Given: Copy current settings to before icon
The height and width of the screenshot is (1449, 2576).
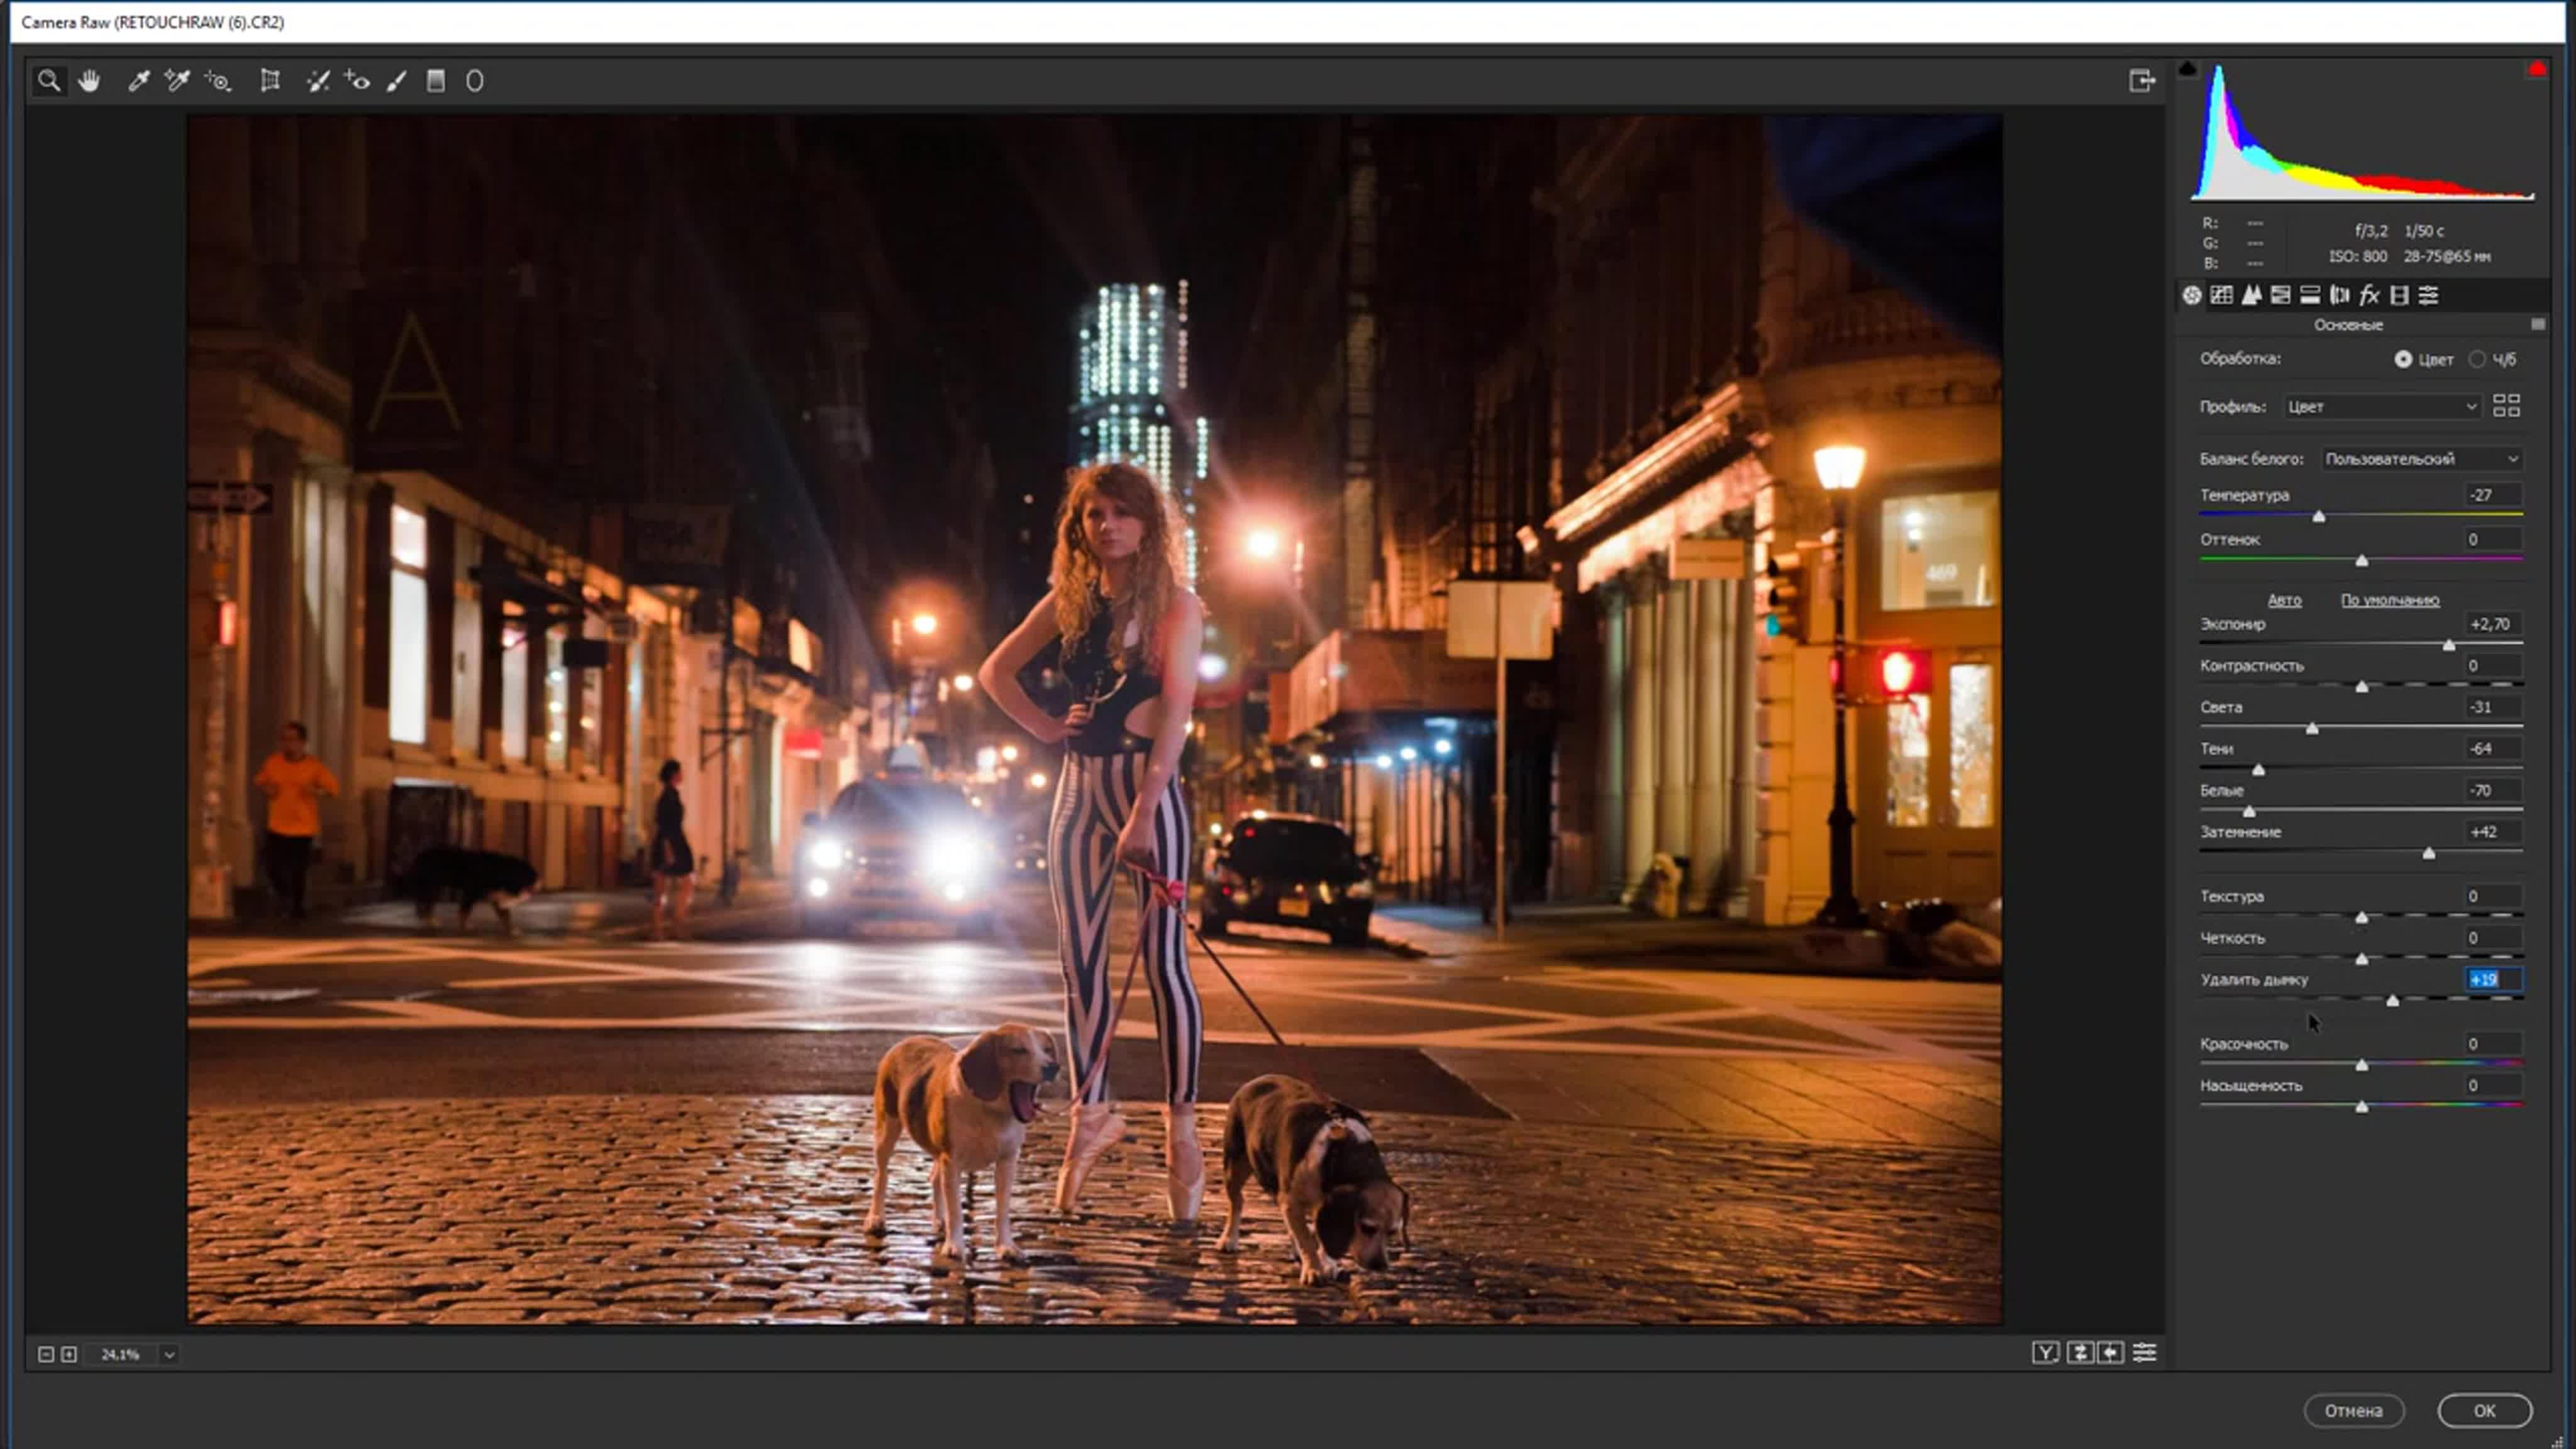Looking at the screenshot, I should tap(2111, 1353).
